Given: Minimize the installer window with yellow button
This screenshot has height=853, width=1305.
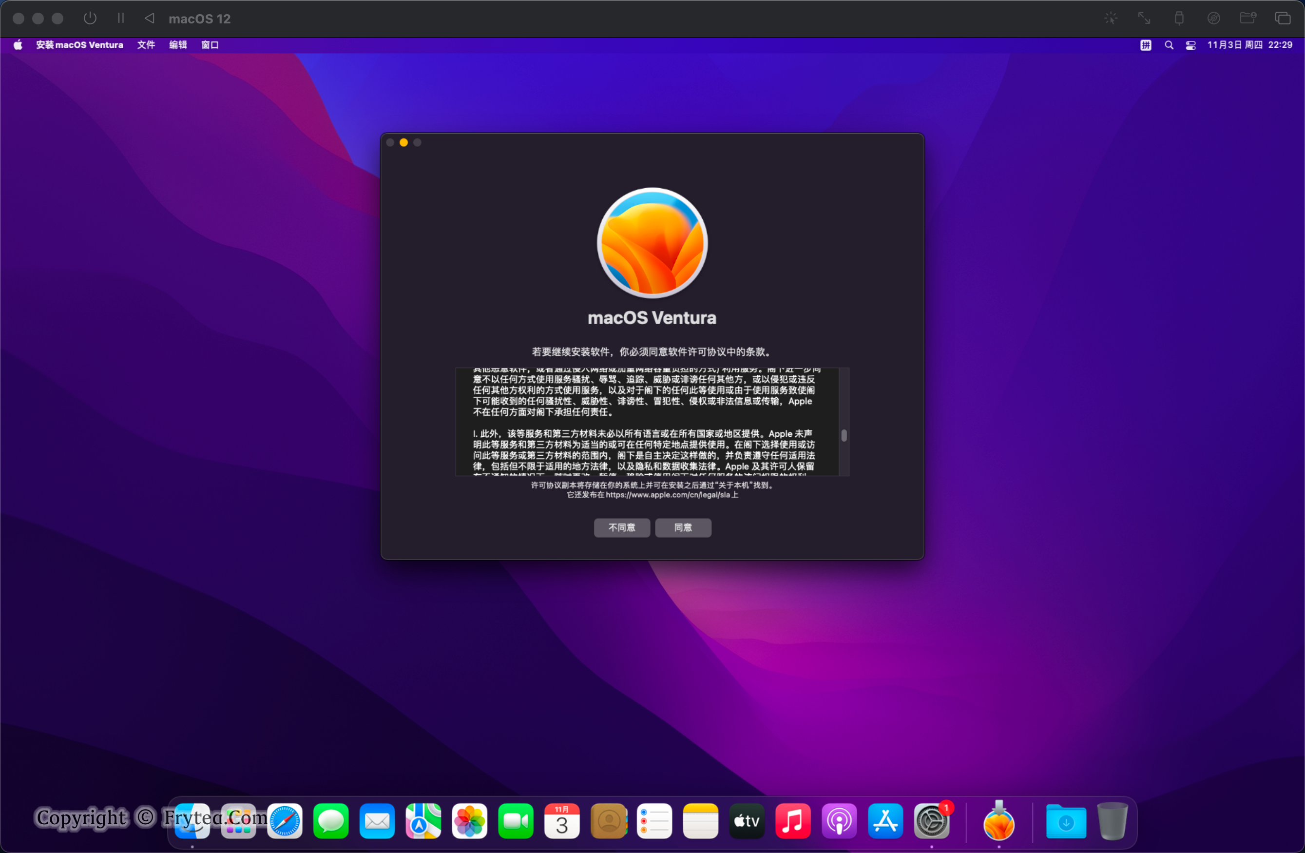Looking at the screenshot, I should (403, 143).
